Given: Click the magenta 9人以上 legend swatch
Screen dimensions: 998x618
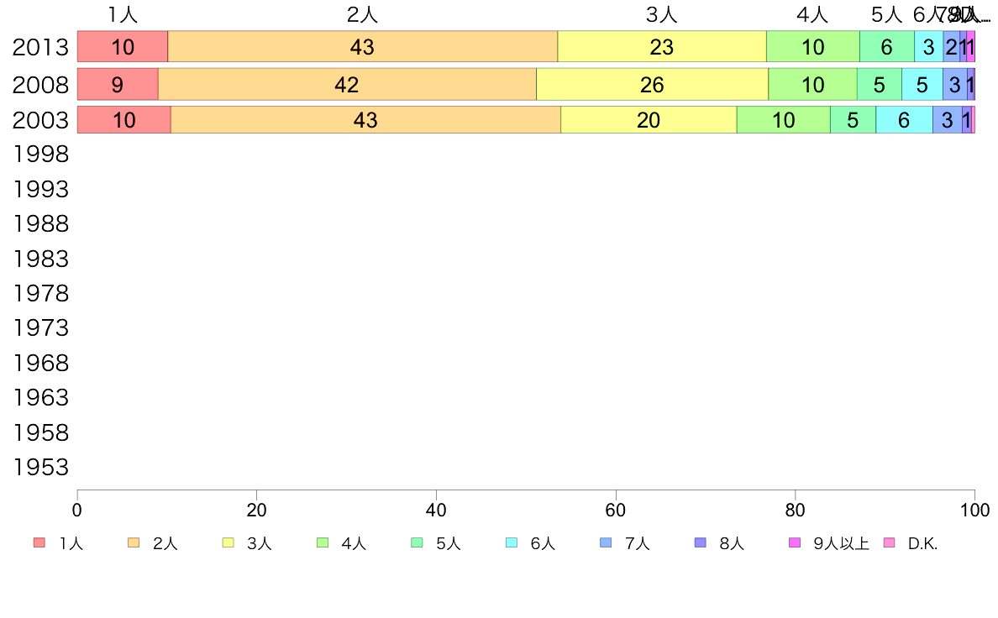Looking at the screenshot, I should point(795,543).
